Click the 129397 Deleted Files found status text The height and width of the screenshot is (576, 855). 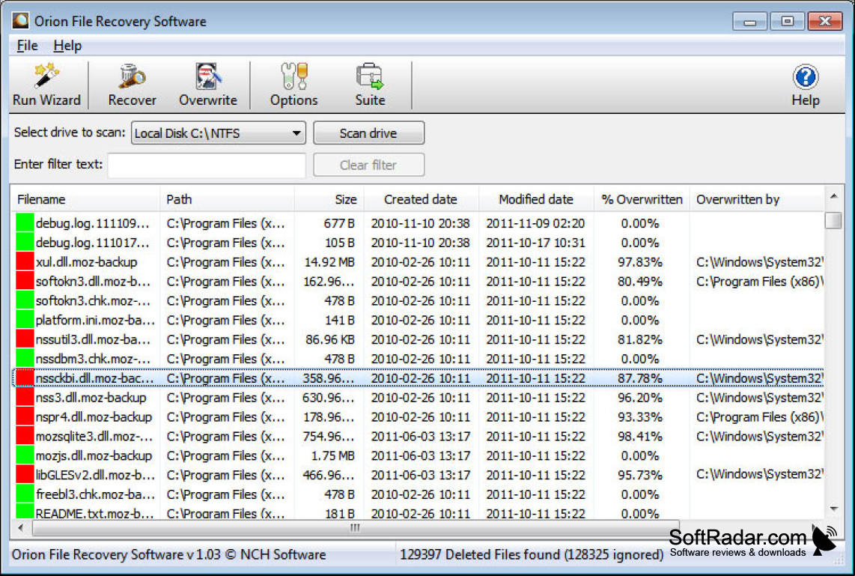[x=532, y=554]
